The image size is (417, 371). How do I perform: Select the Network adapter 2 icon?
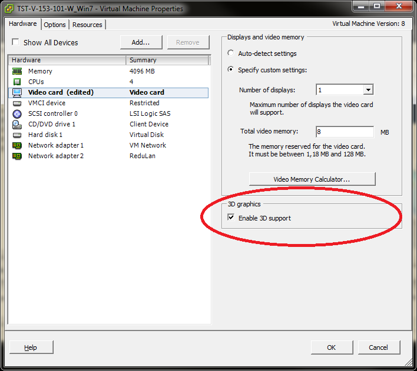pyautogui.click(x=17, y=156)
